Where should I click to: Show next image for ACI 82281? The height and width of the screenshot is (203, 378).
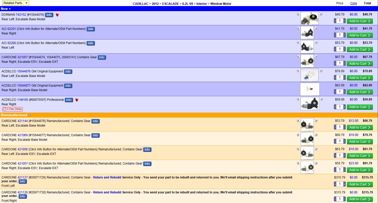pyautogui.click(x=316, y=28)
